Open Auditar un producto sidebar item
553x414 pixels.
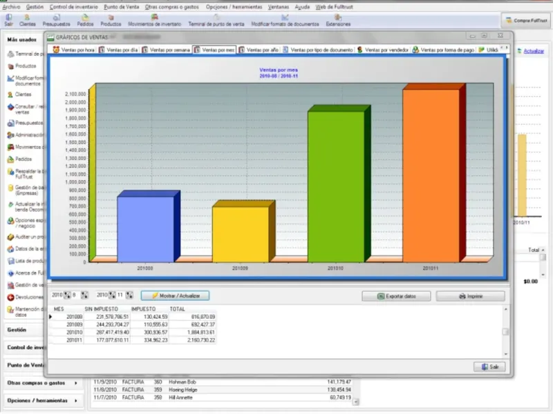[x=25, y=237]
